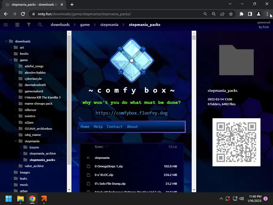Select I Wanna Kill The Kamilia 3 folder
The image size is (273, 205).
click(42, 97)
